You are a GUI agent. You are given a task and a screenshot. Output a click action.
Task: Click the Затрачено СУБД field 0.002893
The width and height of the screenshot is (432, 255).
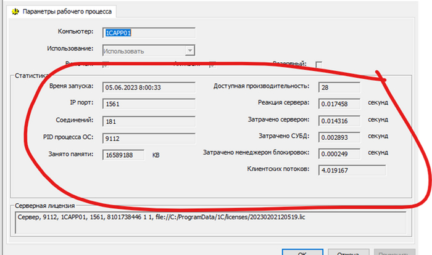pos(339,137)
